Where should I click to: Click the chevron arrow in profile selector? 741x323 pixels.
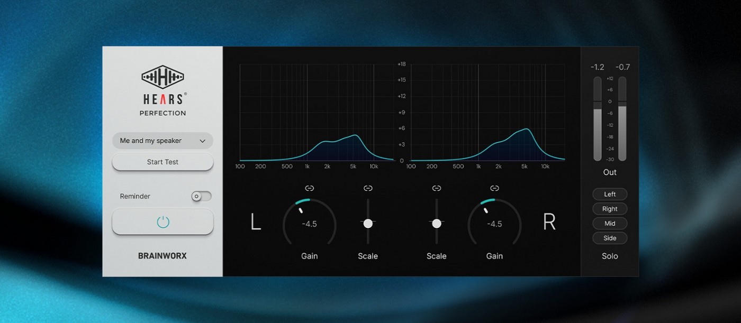(x=202, y=141)
